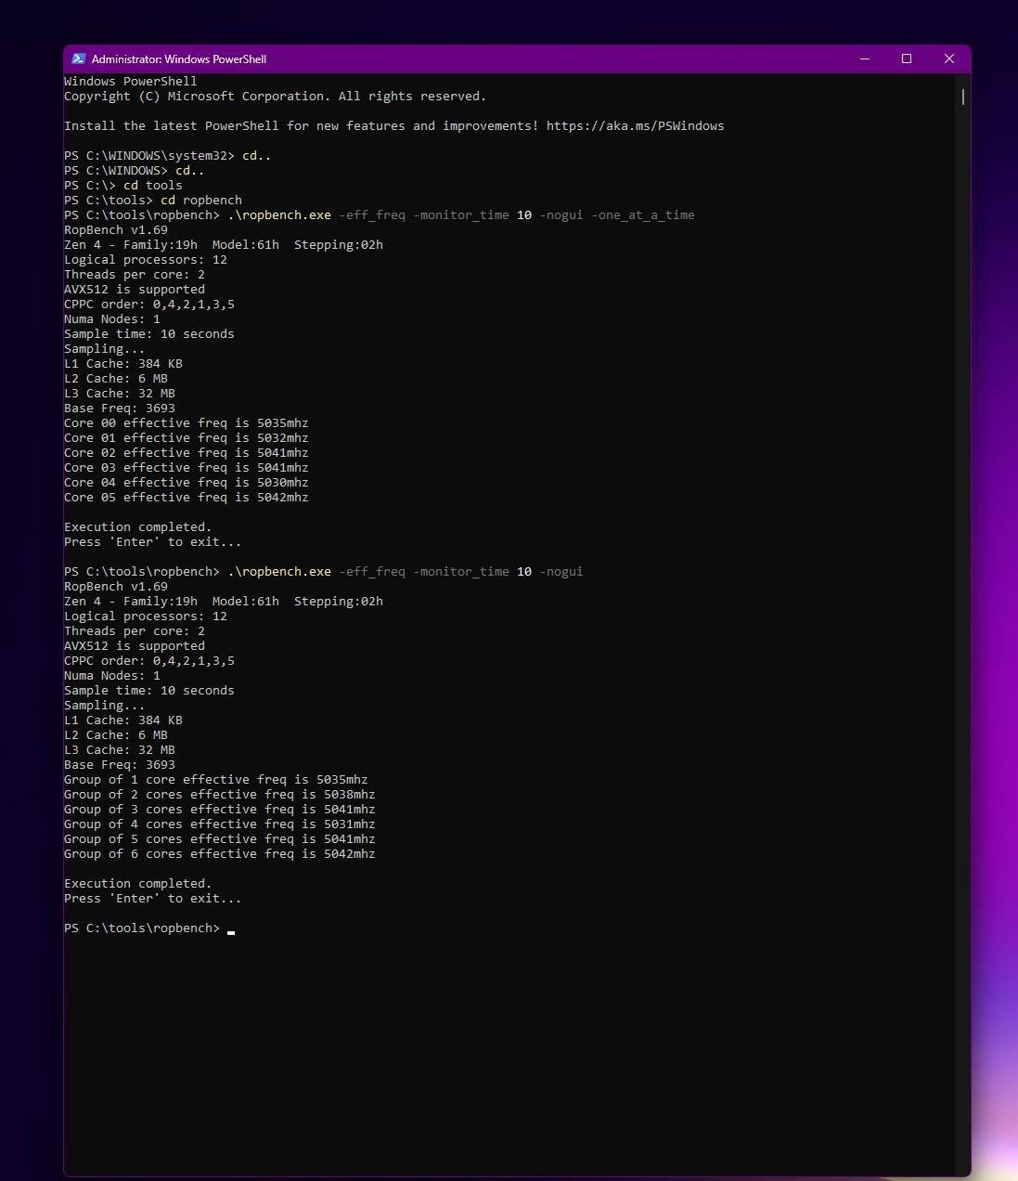Click the 'Core 00 effective freq is 5035mhz' line
The height and width of the screenshot is (1181, 1018).
tap(187, 423)
